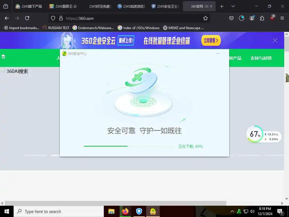Save page to Pocket
Image resolution: width=289 pixels, height=217 pixels.
(231, 18)
